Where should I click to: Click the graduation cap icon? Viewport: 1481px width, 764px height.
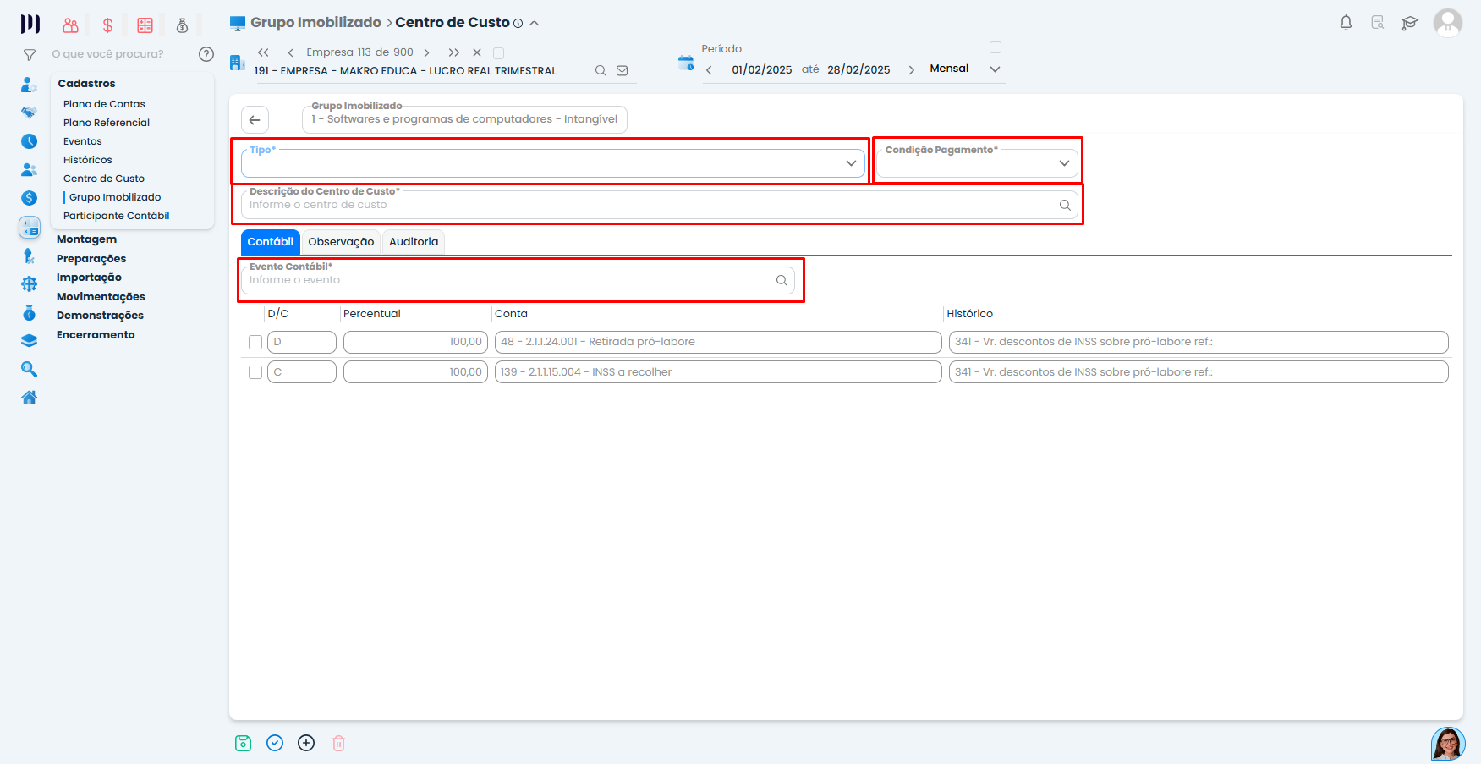[x=1409, y=23]
